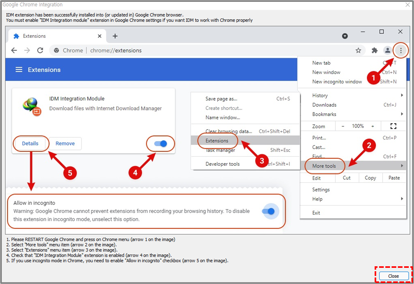Open Details for IDM Integration Module
The image size is (414, 284).
pos(30,143)
